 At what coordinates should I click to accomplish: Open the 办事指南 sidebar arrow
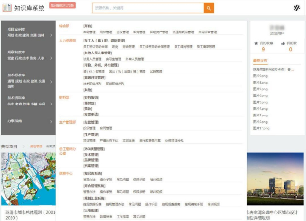tap(51, 121)
